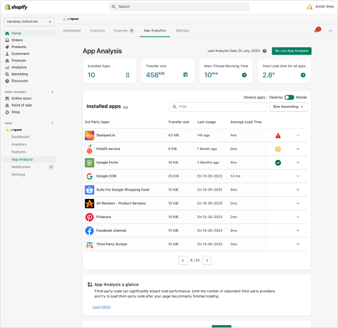The image size is (338, 328).
Task: Click the Shopify logo
Action: click(16, 7)
